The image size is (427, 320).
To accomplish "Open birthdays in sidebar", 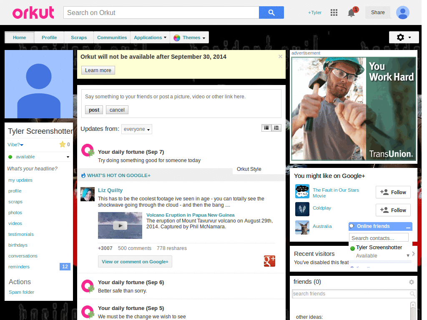I will pos(18,245).
